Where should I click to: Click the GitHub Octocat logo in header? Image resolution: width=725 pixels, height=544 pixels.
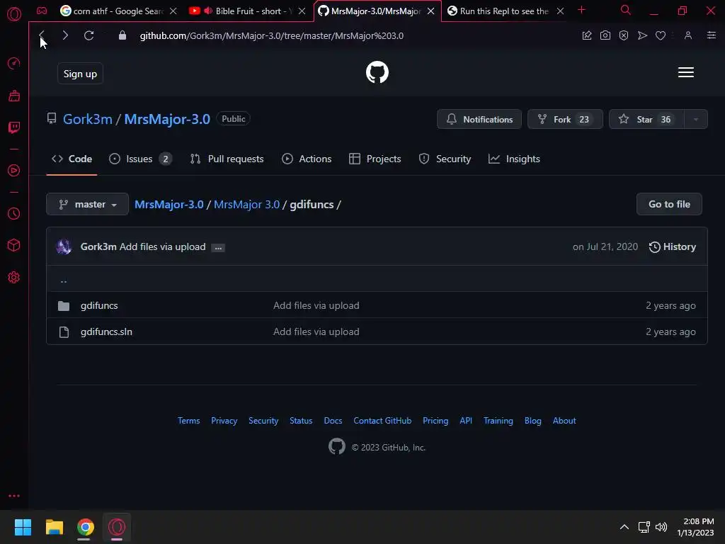click(x=377, y=72)
